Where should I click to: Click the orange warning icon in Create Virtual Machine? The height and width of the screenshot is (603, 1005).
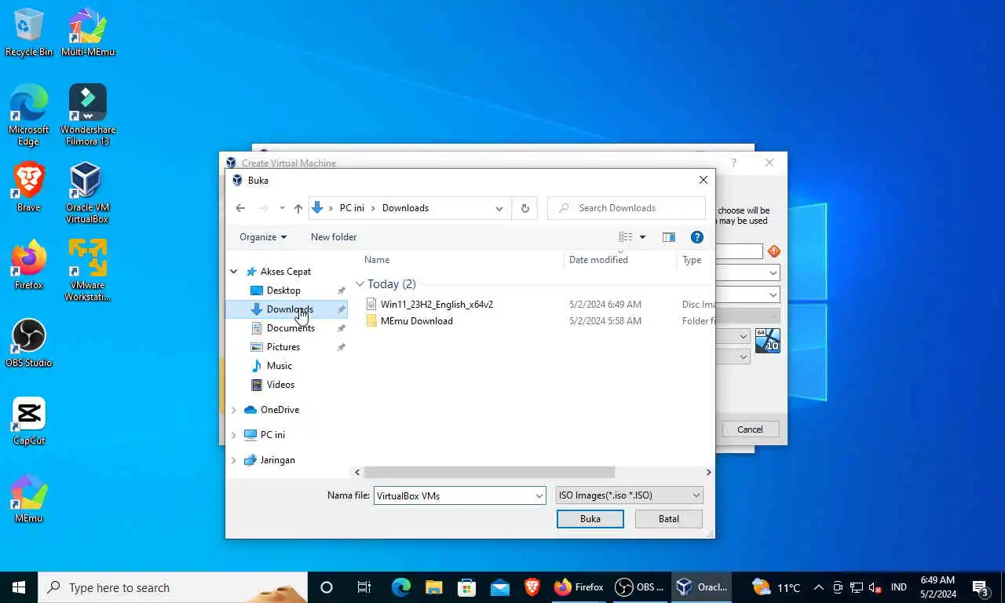pyautogui.click(x=774, y=251)
